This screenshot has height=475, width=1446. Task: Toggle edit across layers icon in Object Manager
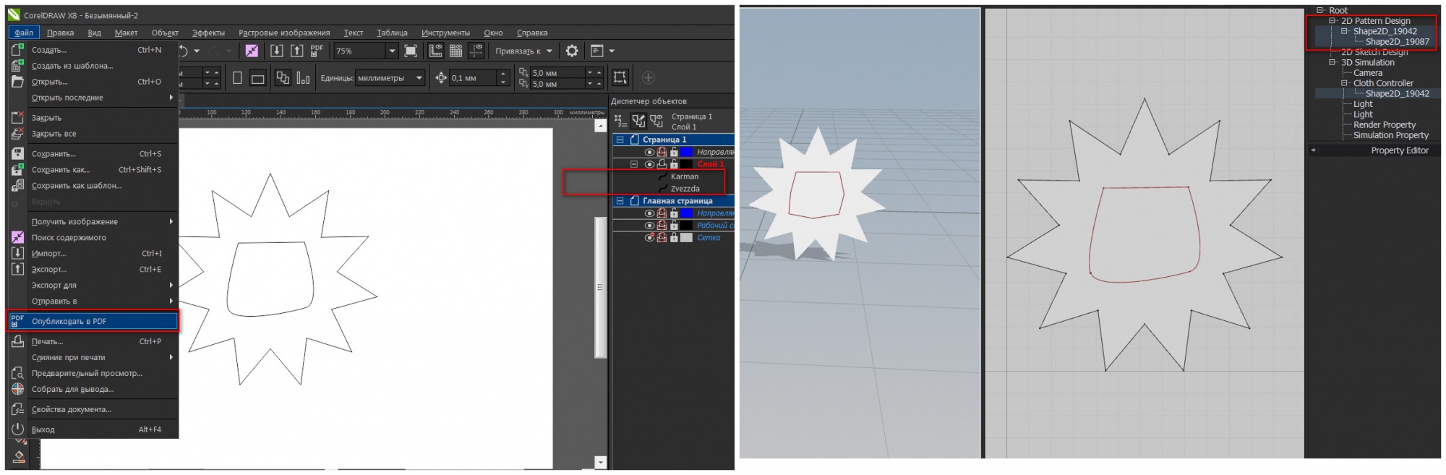[x=638, y=121]
